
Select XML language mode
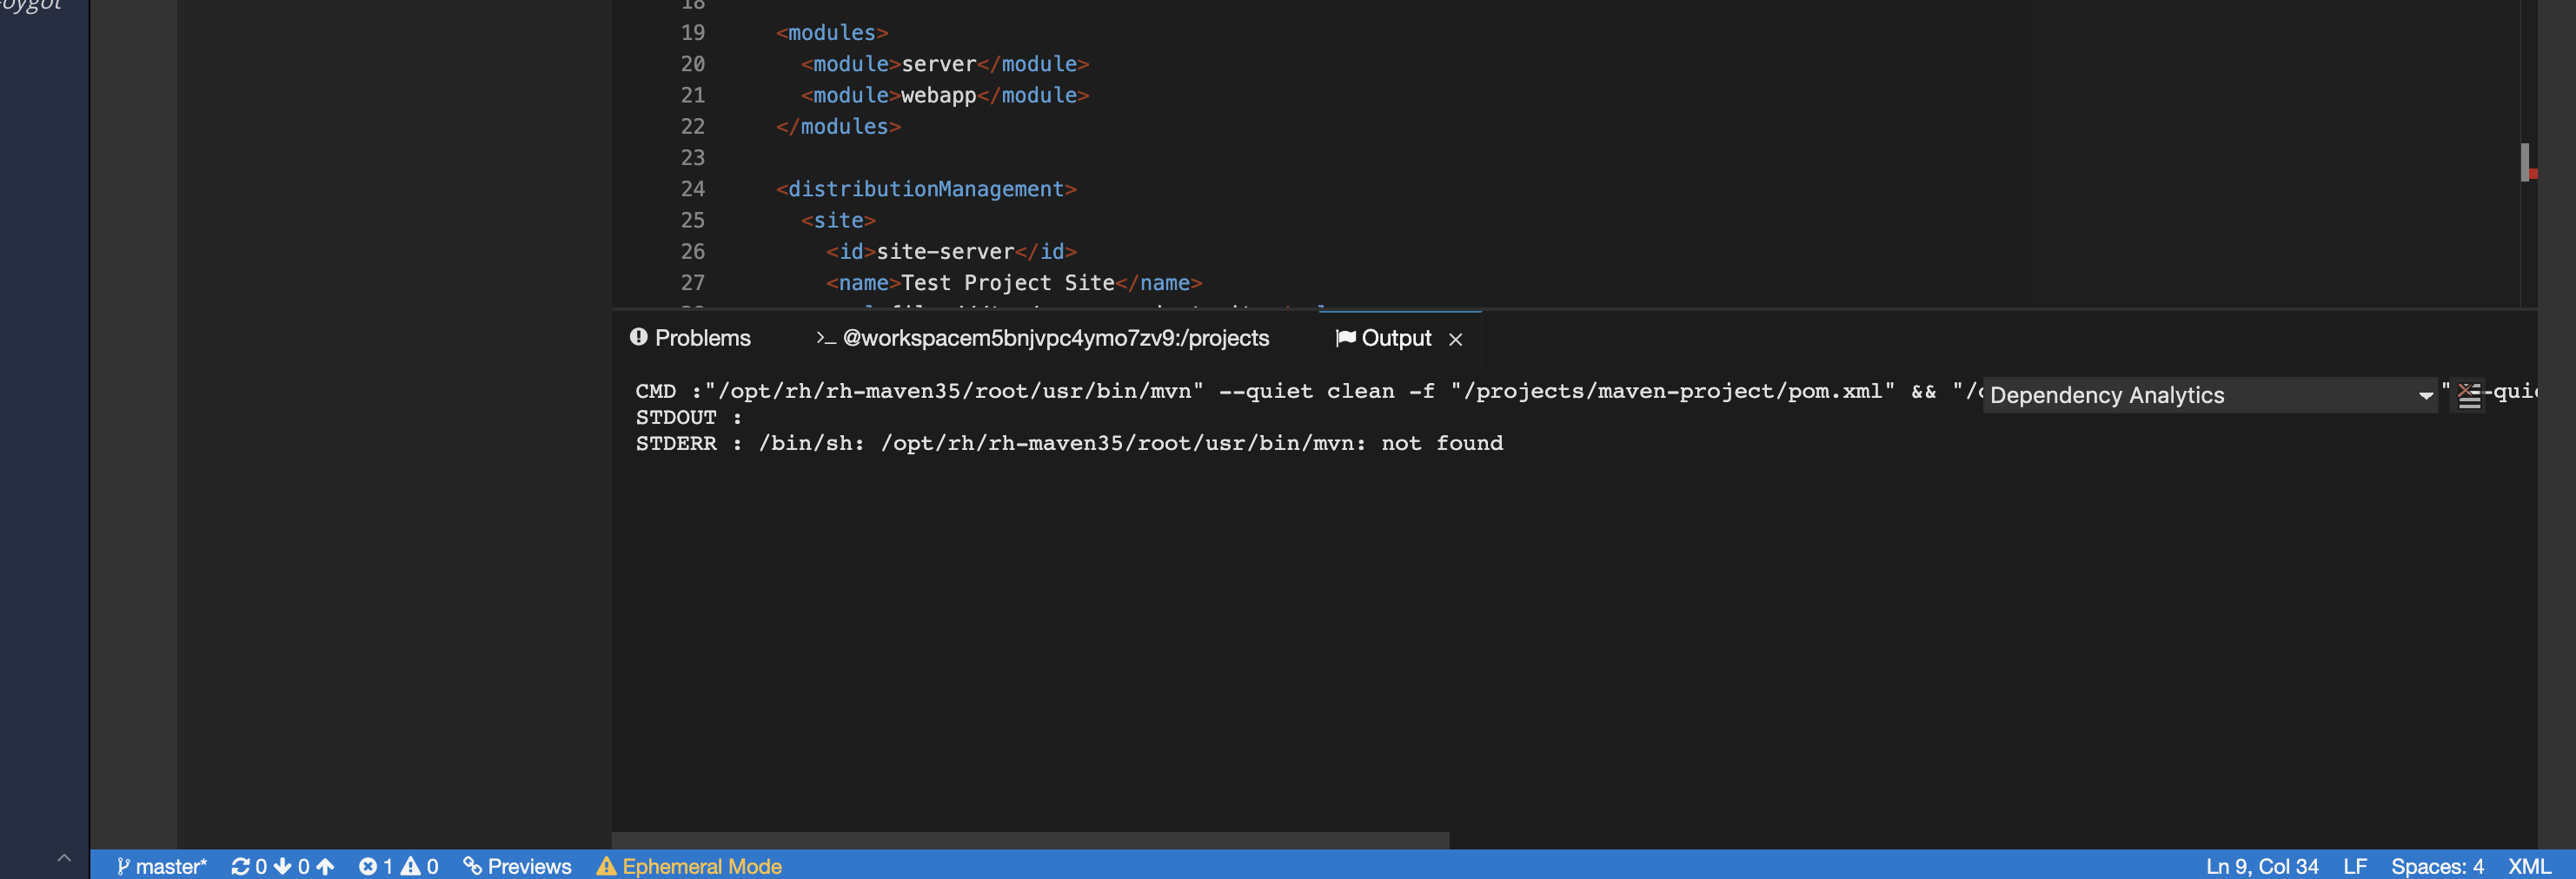[x=2529, y=866]
